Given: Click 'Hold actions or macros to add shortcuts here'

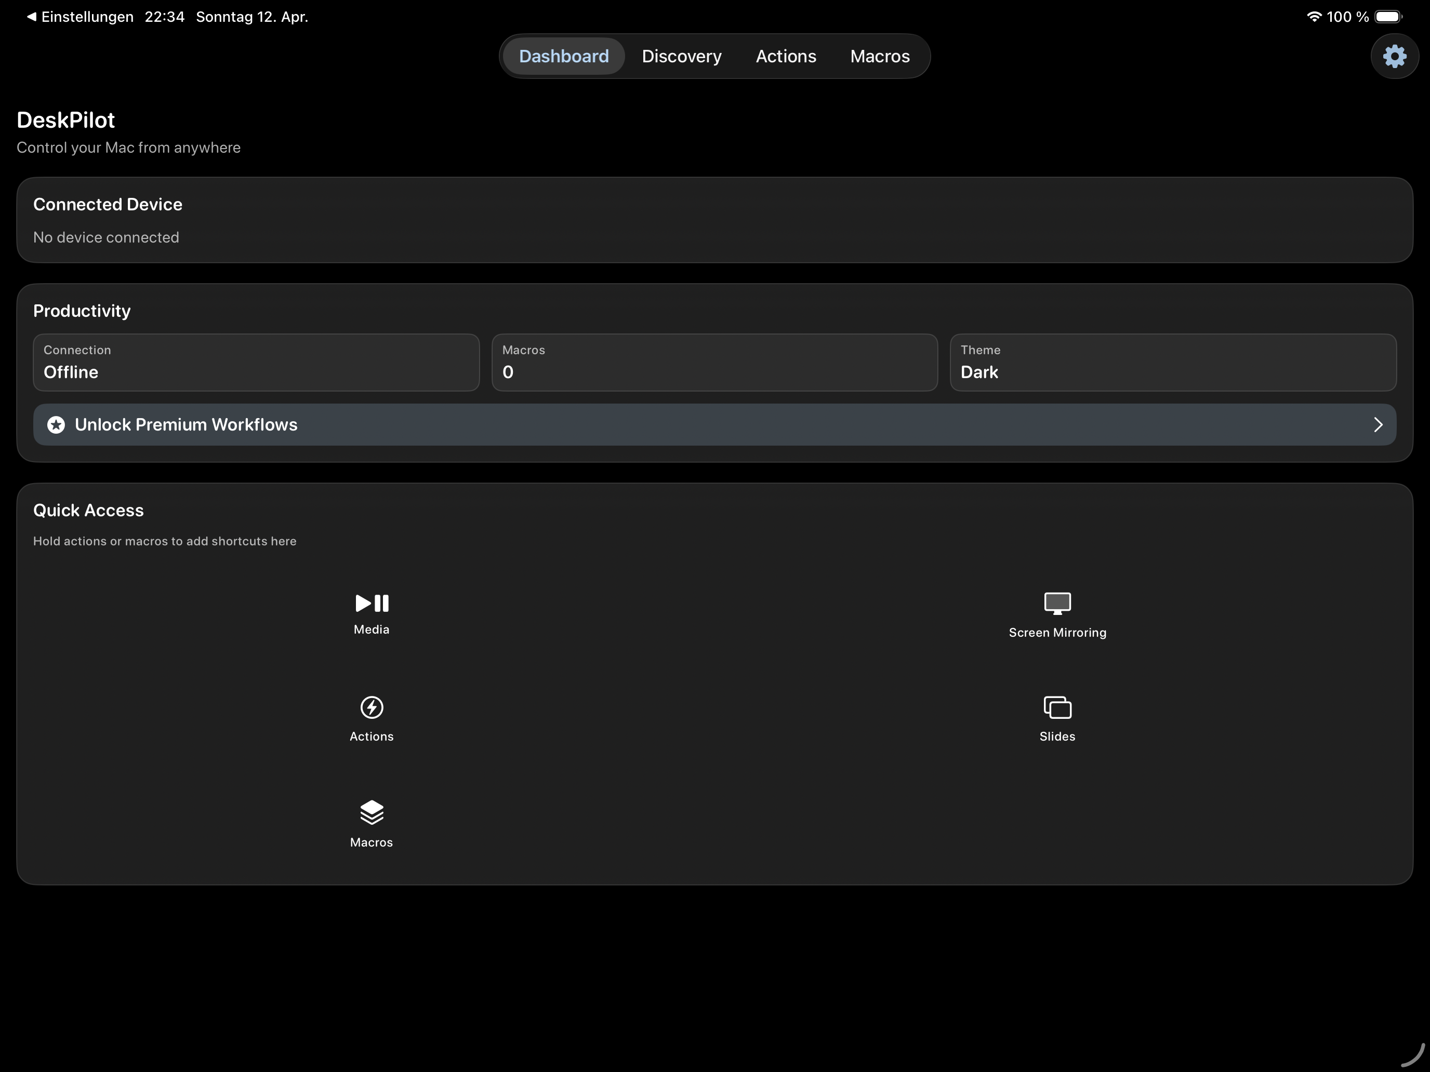Looking at the screenshot, I should (164, 541).
